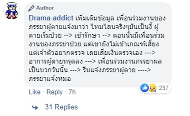Click the phrase เพิ่มเติมข้อมูล in the comment
This screenshot has height=116, width=190.
(x=95, y=18)
